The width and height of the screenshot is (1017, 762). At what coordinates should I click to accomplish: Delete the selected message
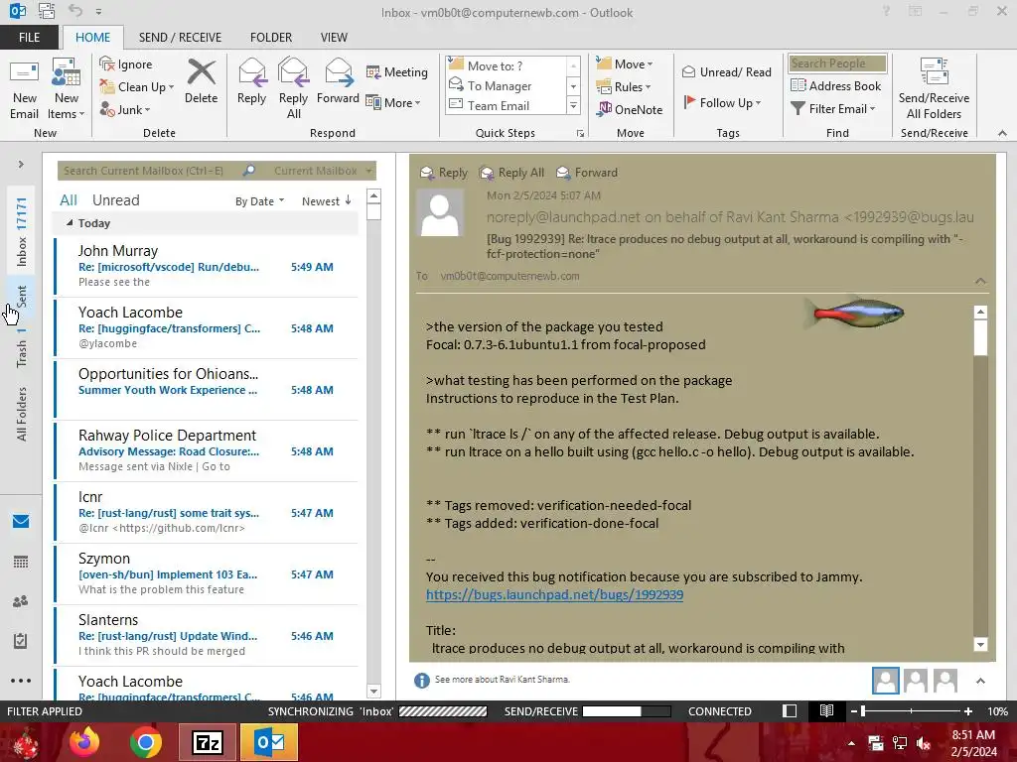(x=201, y=81)
